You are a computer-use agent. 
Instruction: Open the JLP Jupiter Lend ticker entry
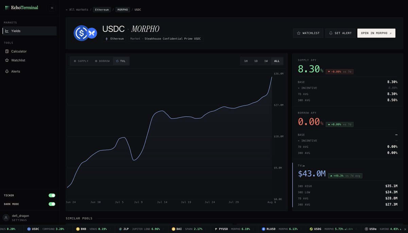(x=139, y=229)
